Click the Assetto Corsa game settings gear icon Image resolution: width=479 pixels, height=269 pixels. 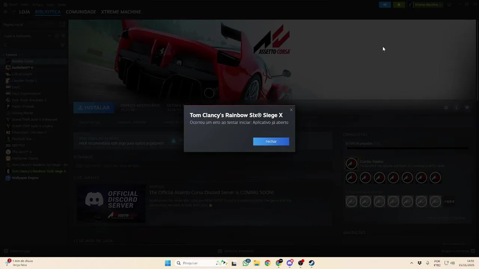point(446,108)
